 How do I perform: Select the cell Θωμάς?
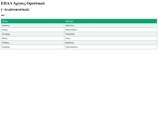point(33,30)
